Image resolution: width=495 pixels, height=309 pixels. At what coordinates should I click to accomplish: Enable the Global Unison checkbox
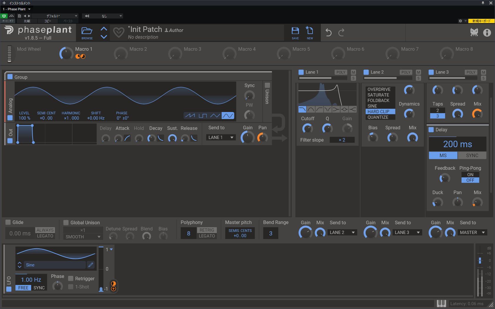click(x=66, y=223)
